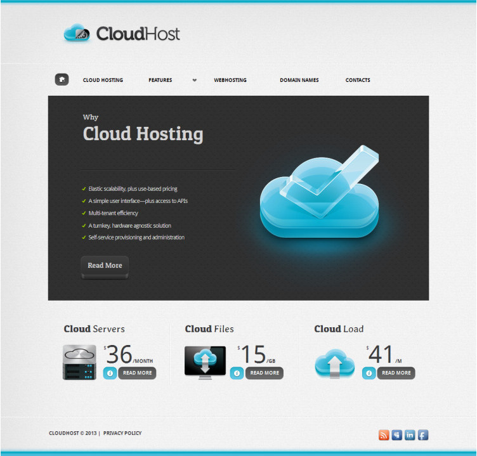
Task: Open the Contacts menu item
Action: point(358,80)
